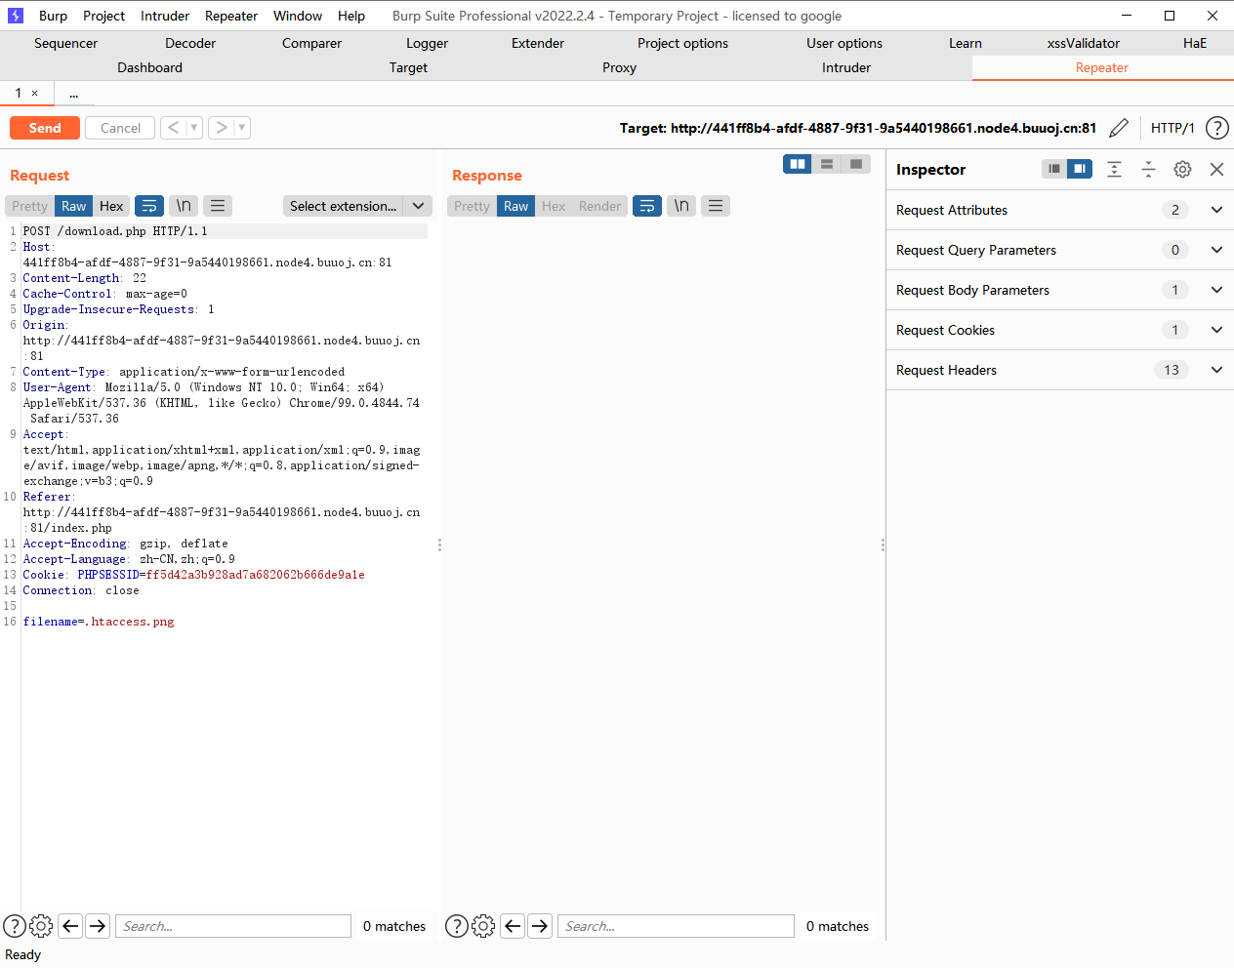The image size is (1234, 968).
Task: Select the Response Raw view
Action: [x=516, y=206]
